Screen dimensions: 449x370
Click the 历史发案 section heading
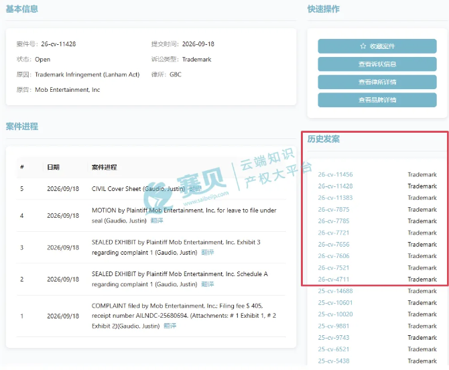pyautogui.click(x=324, y=139)
